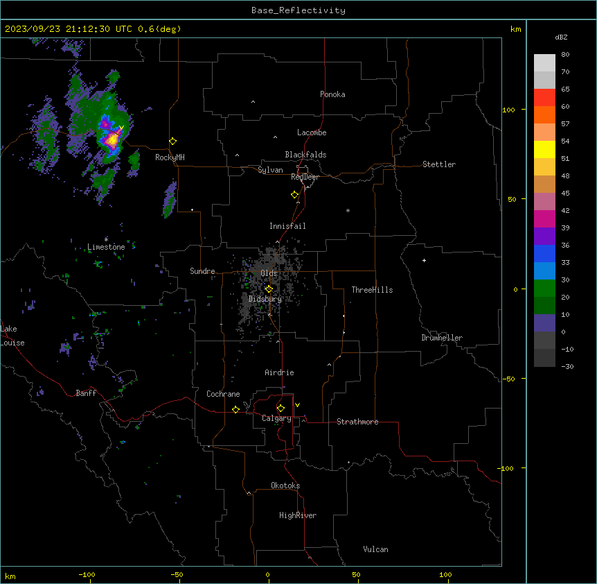Click the dBZ legend heading
Screen dimensions: 597x584
[561, 37]
